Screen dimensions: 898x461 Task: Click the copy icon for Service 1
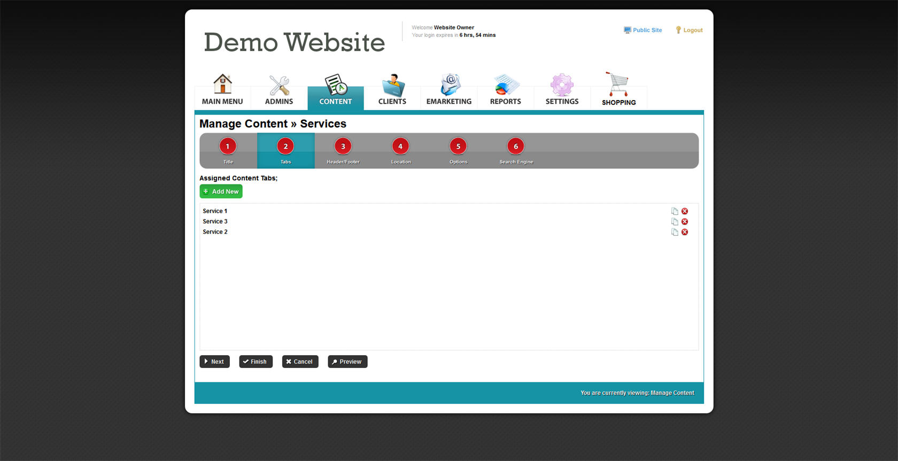(x=675, y=211)
